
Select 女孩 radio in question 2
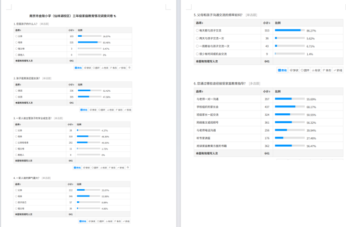pos(16,97)
